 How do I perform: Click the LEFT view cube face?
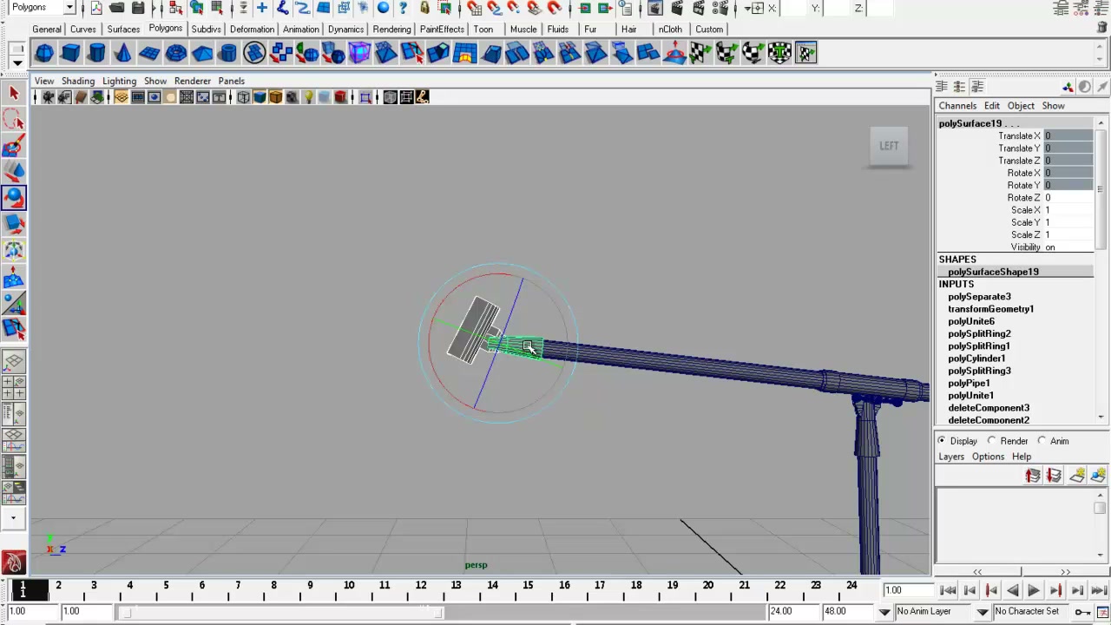click(889, 146)
